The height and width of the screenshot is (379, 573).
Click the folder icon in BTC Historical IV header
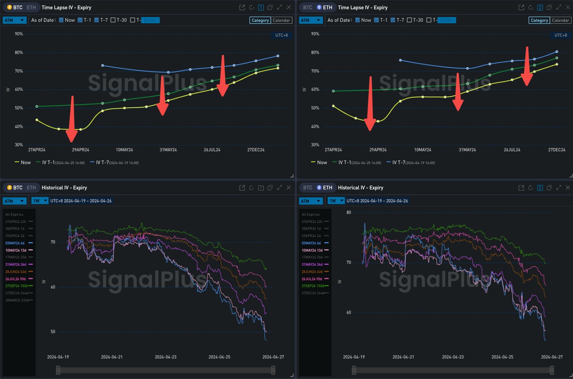(261, 188)
